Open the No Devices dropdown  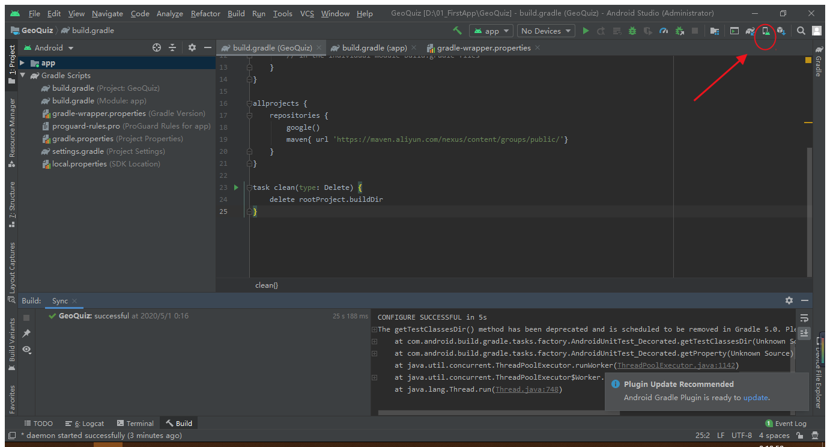tap(545, 31)
